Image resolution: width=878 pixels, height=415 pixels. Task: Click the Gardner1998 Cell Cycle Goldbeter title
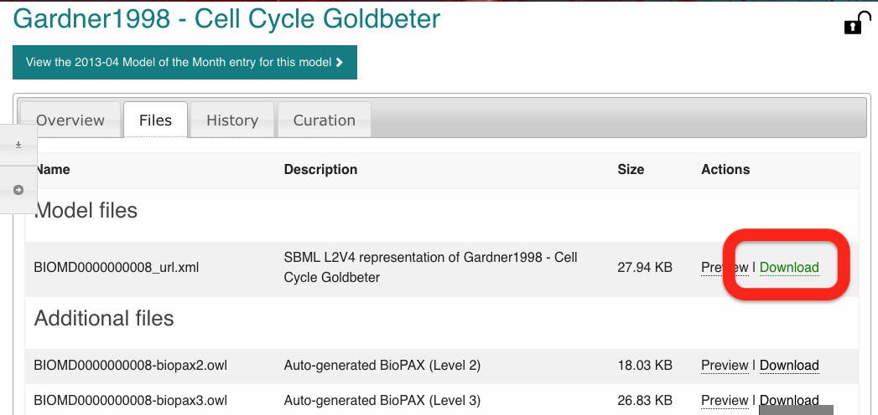click(x=226, y=18)
